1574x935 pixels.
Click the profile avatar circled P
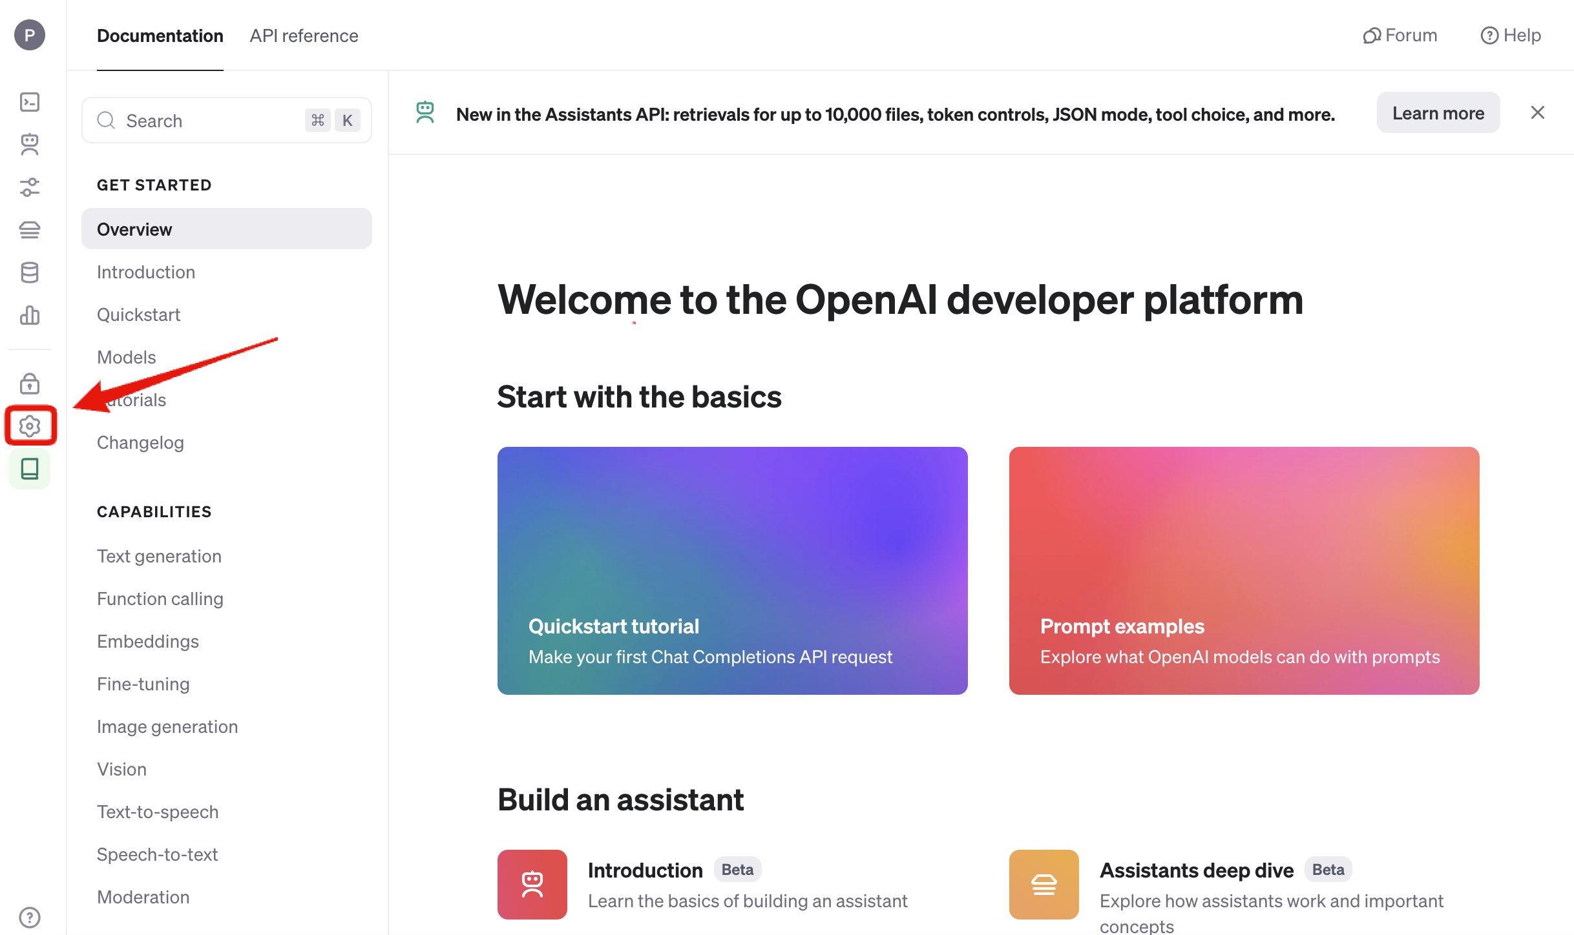click(29, 36)
